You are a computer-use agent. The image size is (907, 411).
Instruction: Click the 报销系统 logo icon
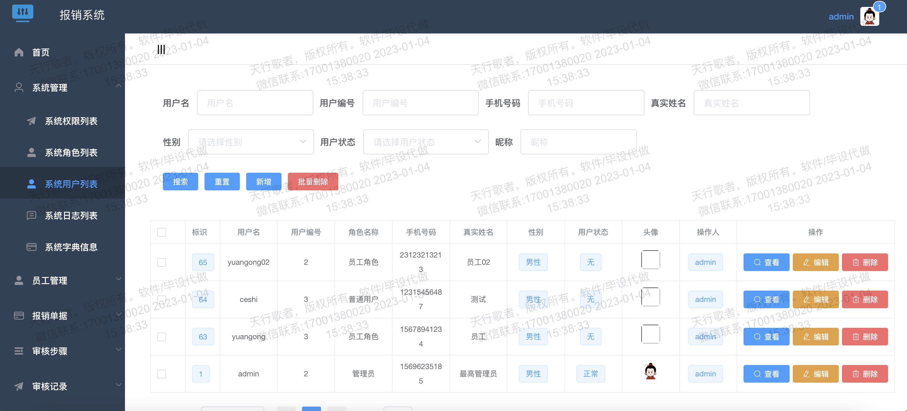pyautogui.click(x=22, y=13)
